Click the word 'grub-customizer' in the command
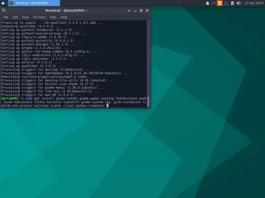 coord(127,102)
